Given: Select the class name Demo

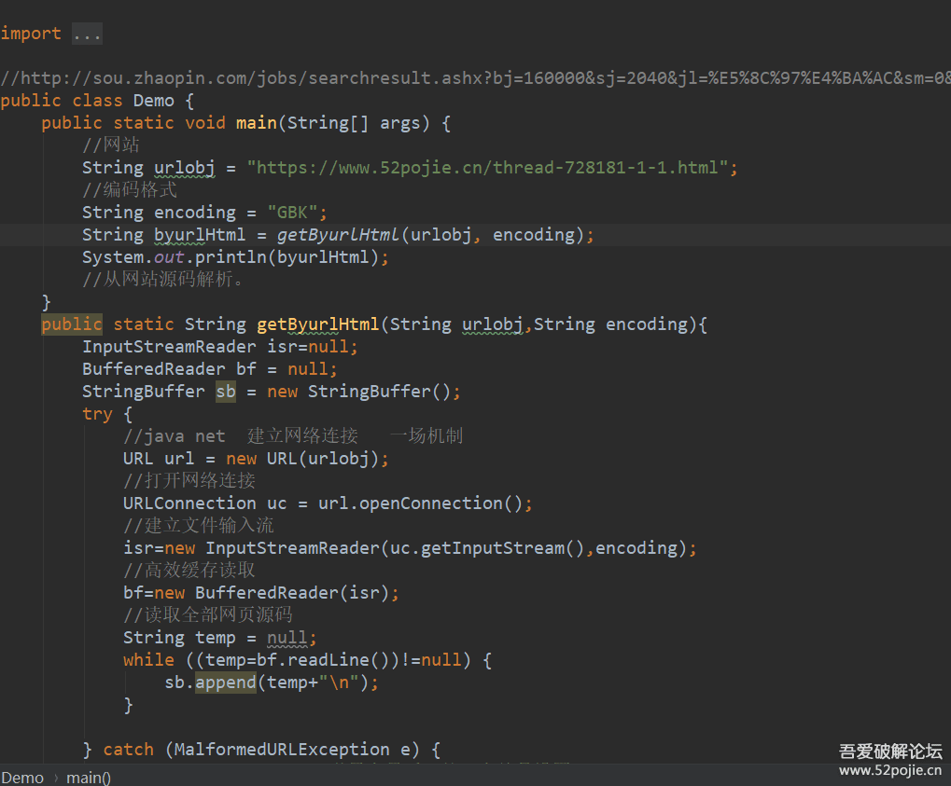Looking at the screenshot, I should pos(152,100).
